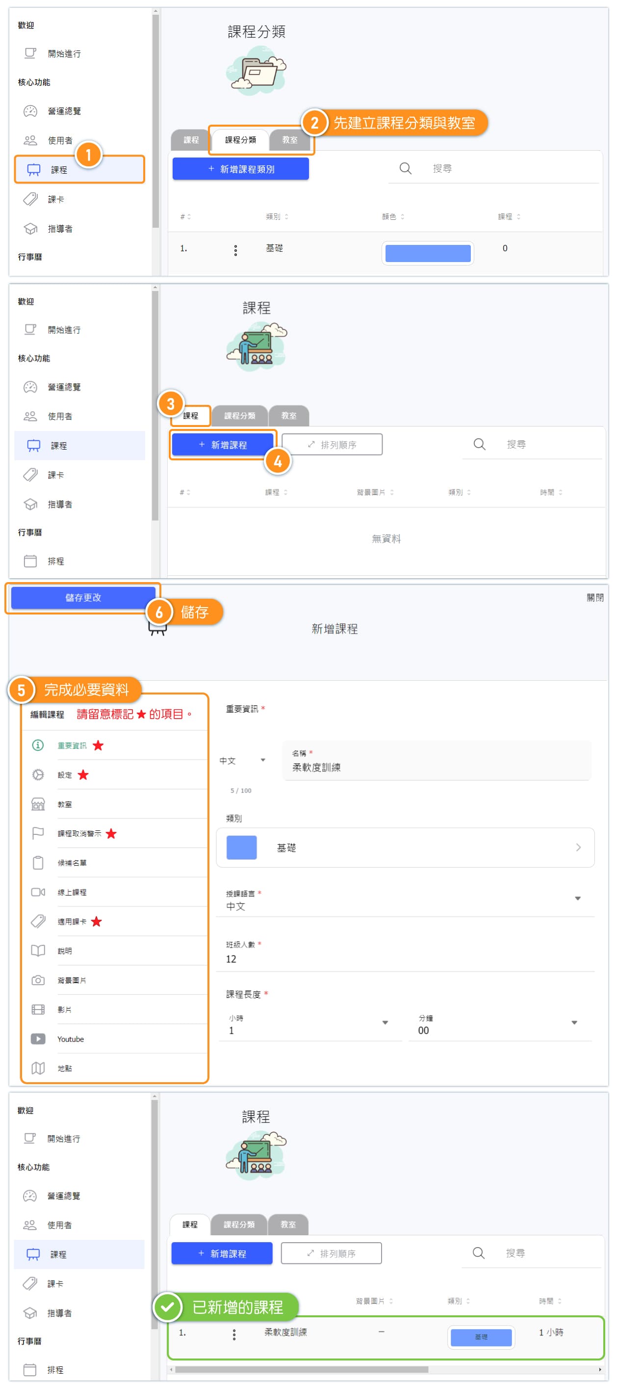Expand the 類別 selector showing 基礎
This screenshot has width=617, height=1386.
405,848
